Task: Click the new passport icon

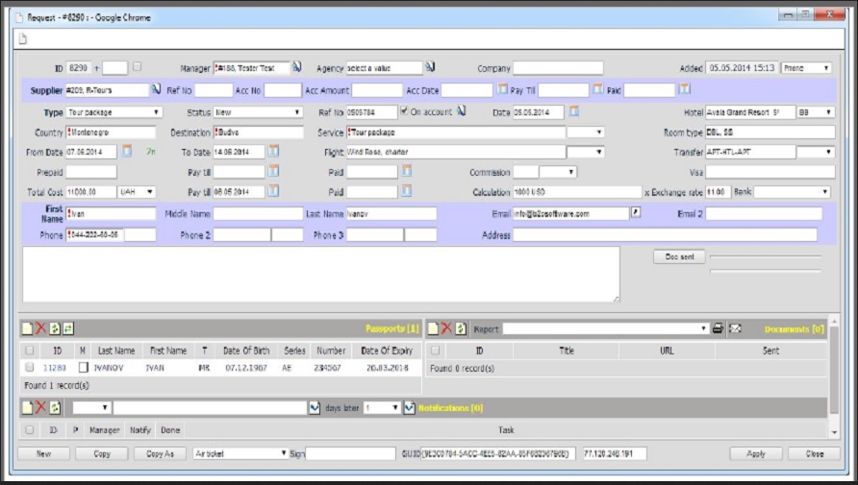Action: pyautogui.click(x=28, y=328)
